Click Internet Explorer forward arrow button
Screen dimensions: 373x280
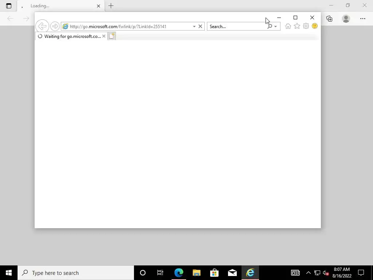[55, 26]
